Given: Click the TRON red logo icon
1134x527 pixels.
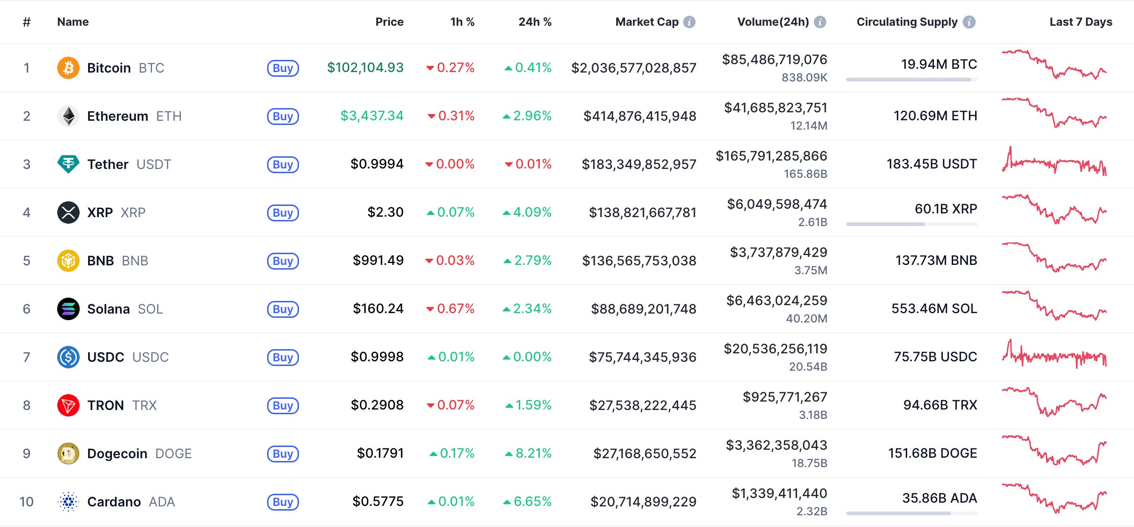Looking at the screenshot, I should coord(68,405).
